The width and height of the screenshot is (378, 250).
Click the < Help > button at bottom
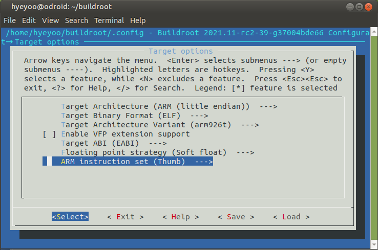[x=181, y=217]
